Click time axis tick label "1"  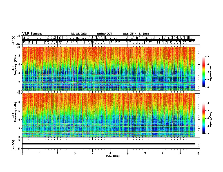(40, 153)
